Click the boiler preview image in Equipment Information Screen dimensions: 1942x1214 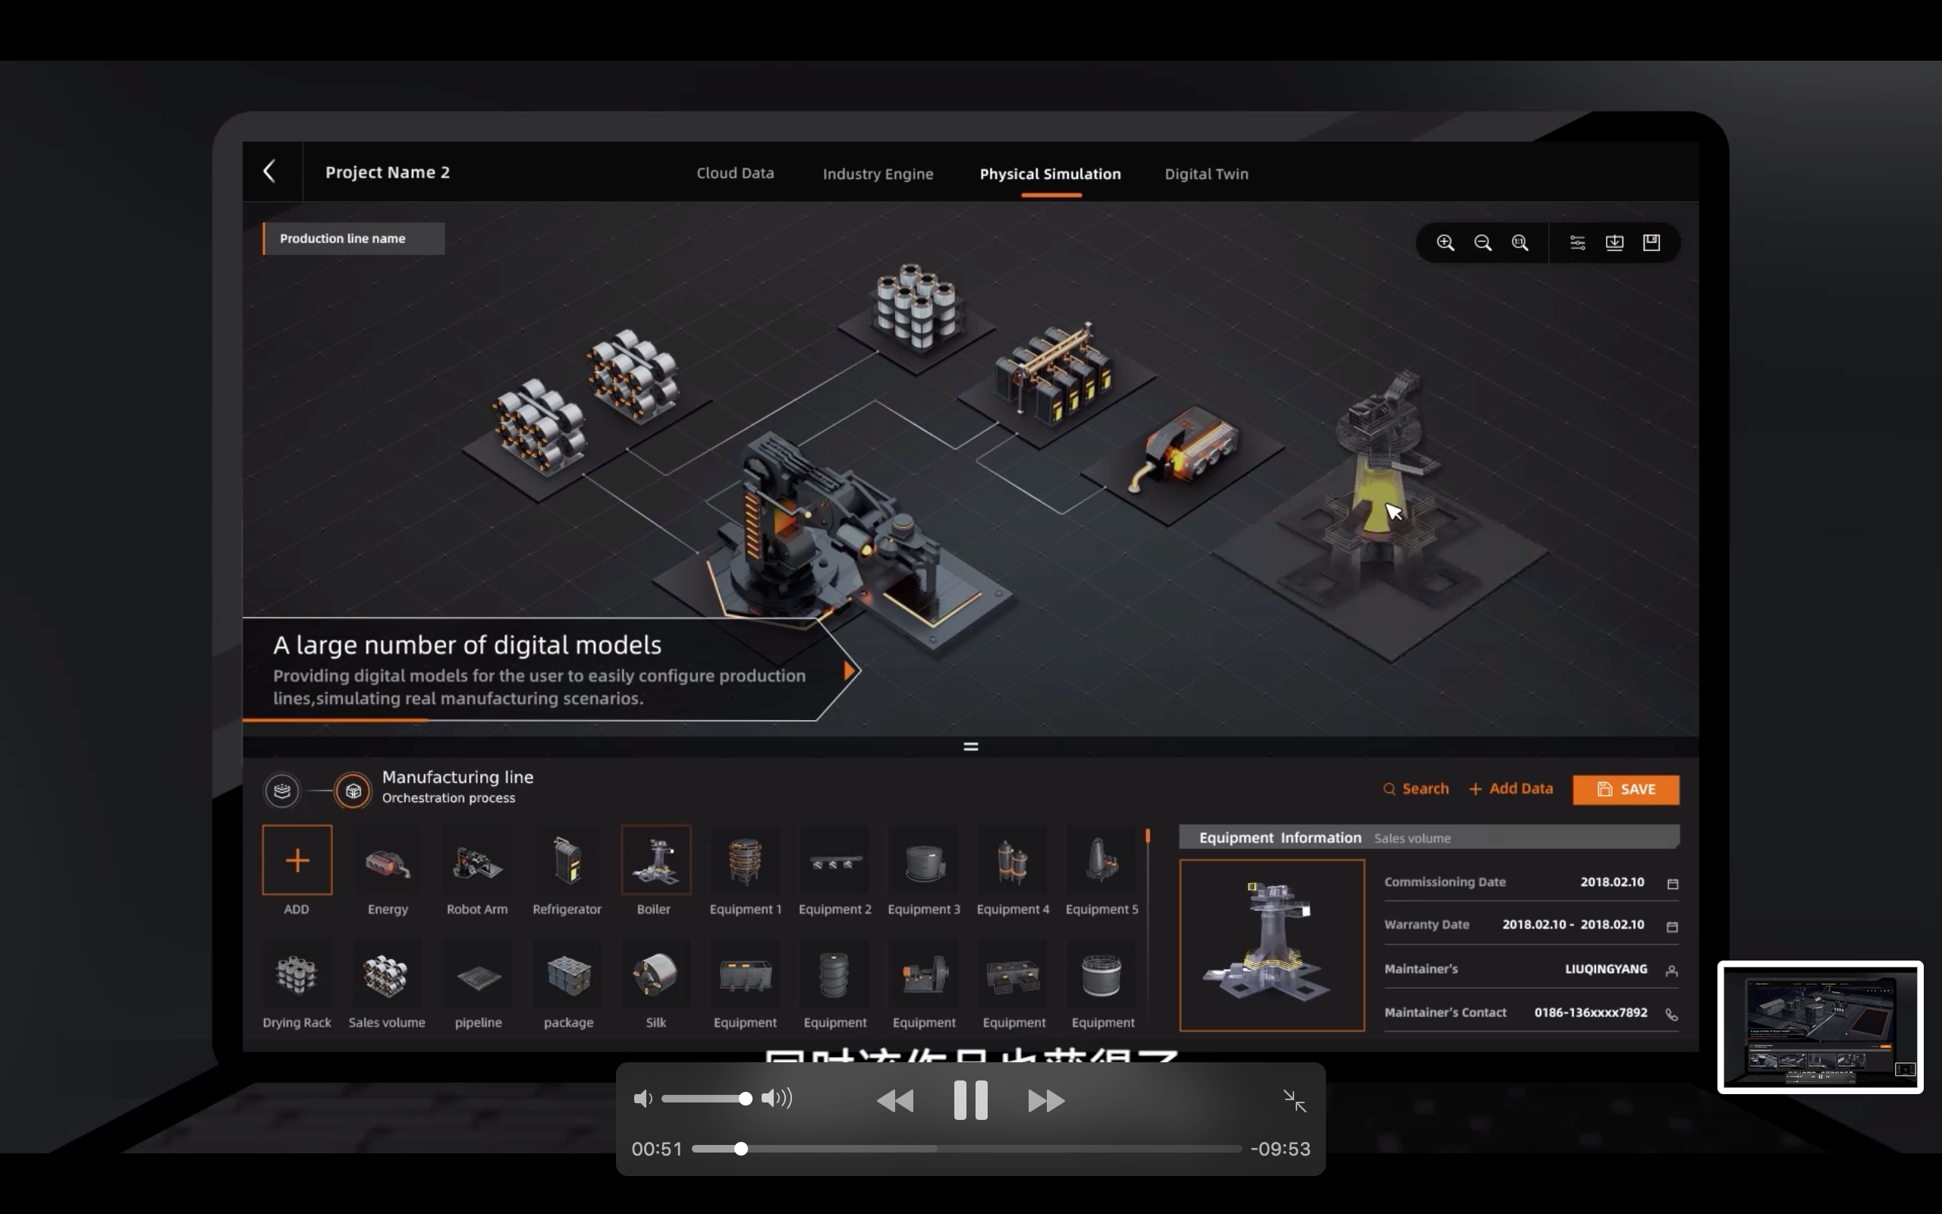1272,945
